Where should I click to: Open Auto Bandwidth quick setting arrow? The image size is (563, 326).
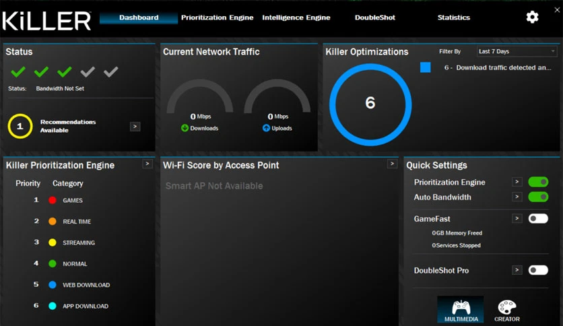[x=517, y=197]
